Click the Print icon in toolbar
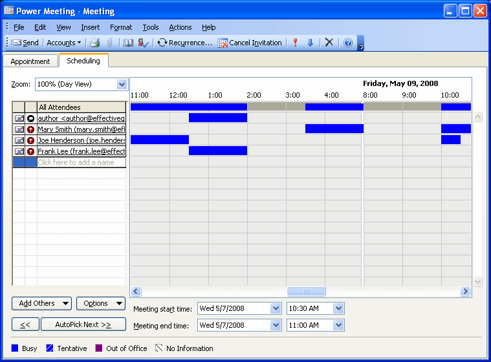The width and height of the screenshot is (491, 362). click(95, 43)
